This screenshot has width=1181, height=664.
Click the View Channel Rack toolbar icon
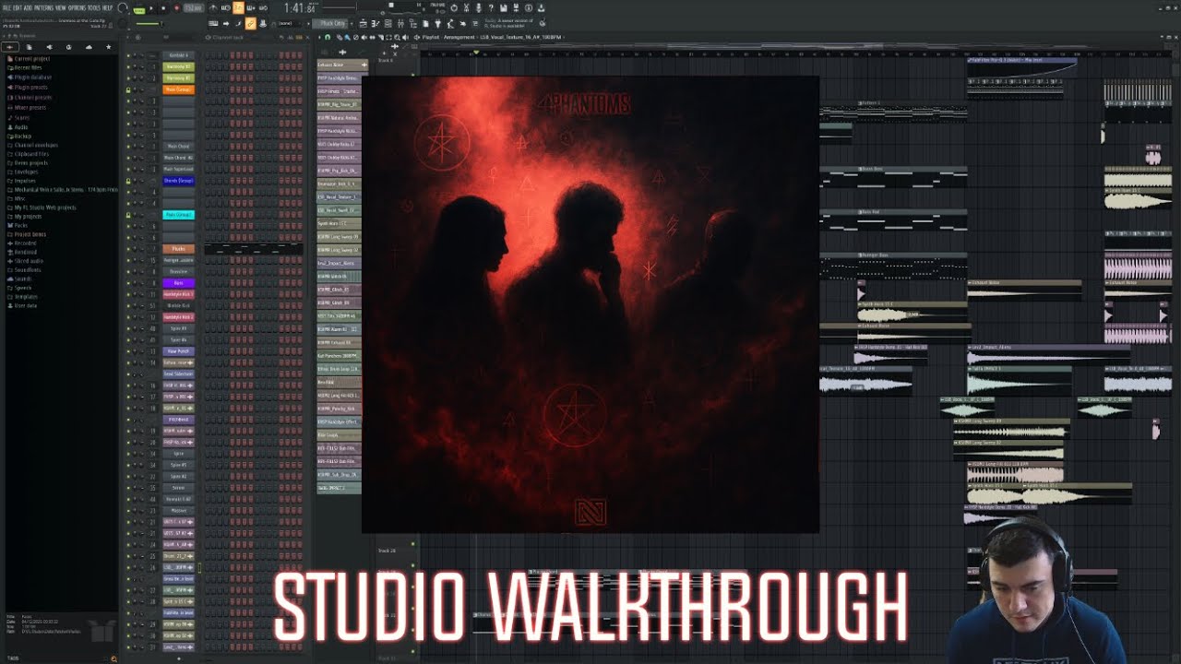point(388,23)
